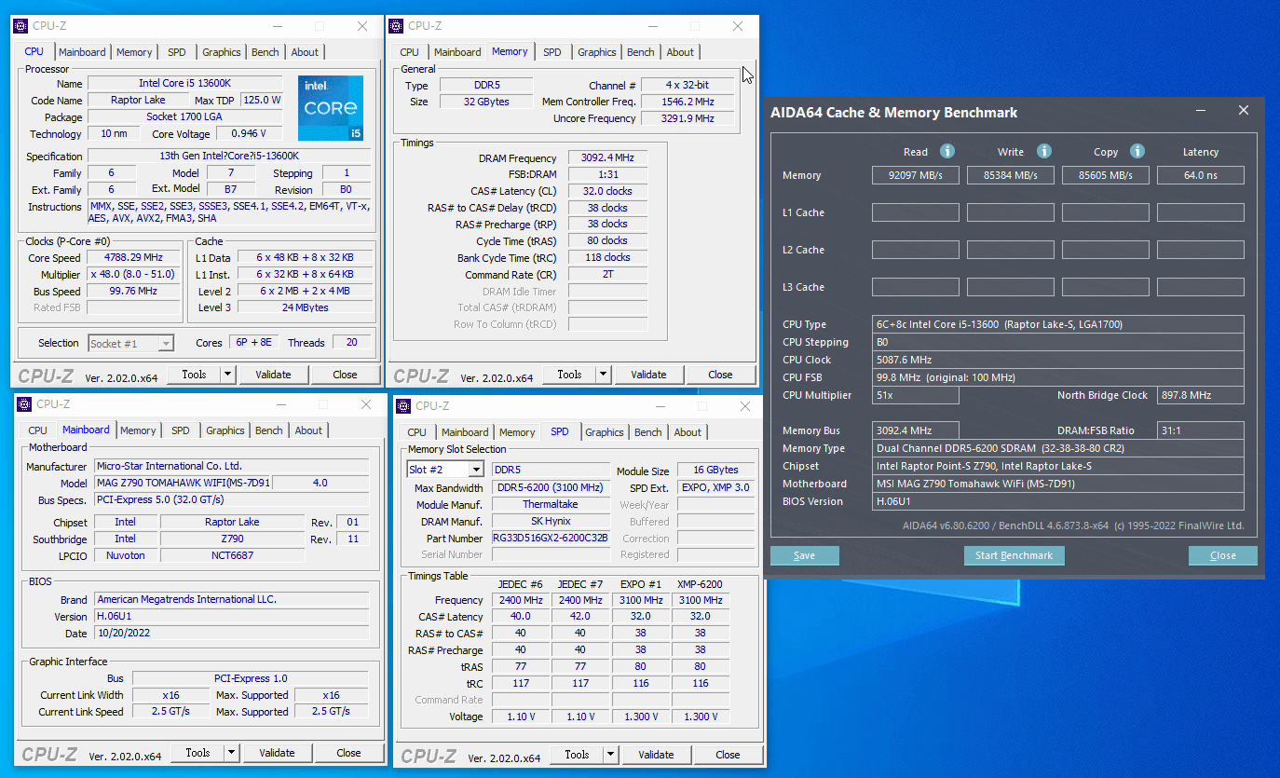Click the title bar icon of the CPU-Z SPD-tab window
This screenshot has width=1280, height=778.
(x=403, y=406)
